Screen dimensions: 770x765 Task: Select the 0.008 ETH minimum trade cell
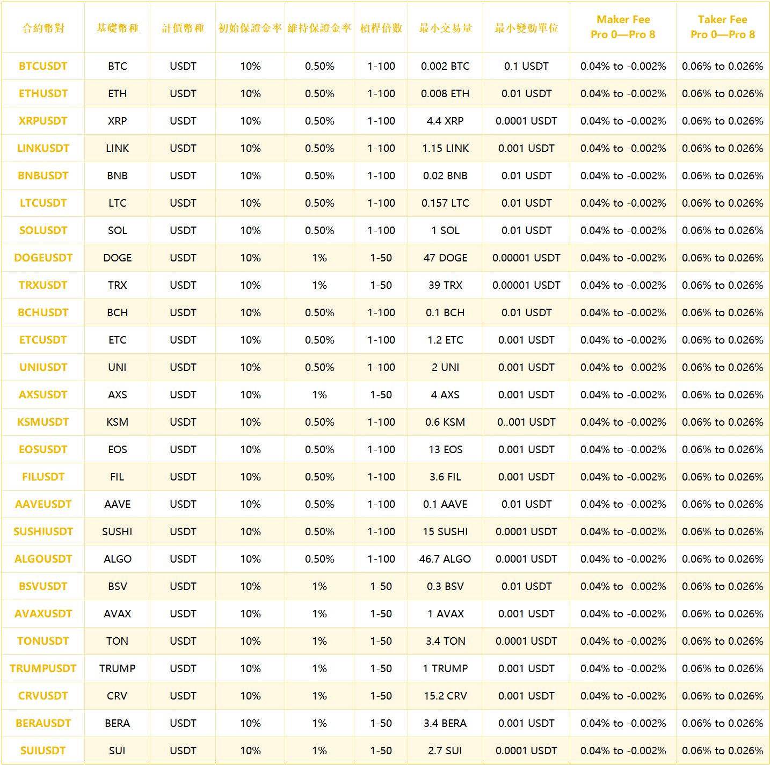tap(445, 93)
